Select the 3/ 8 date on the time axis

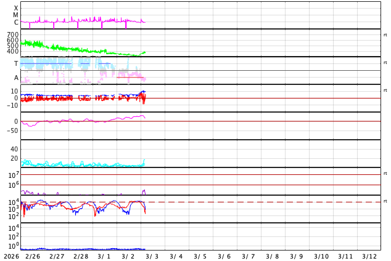pos(273,256)
